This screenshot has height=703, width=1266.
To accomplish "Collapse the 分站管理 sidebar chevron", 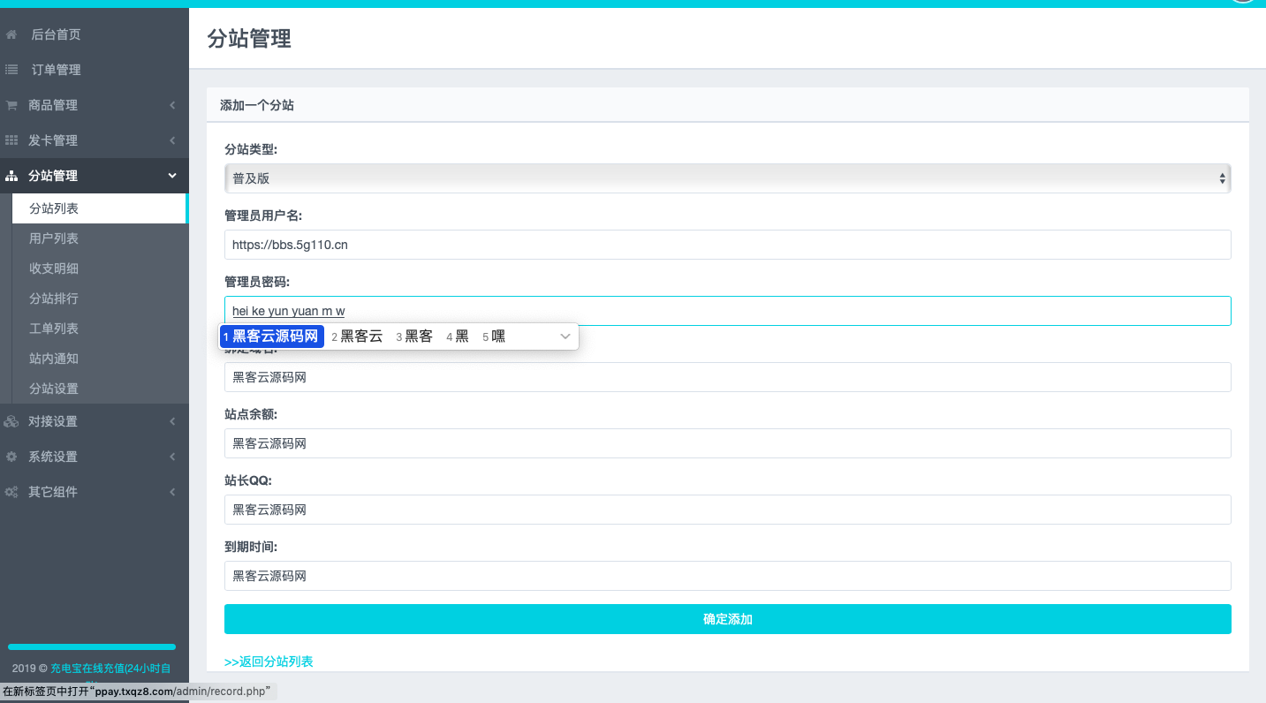I will (172, 176).
